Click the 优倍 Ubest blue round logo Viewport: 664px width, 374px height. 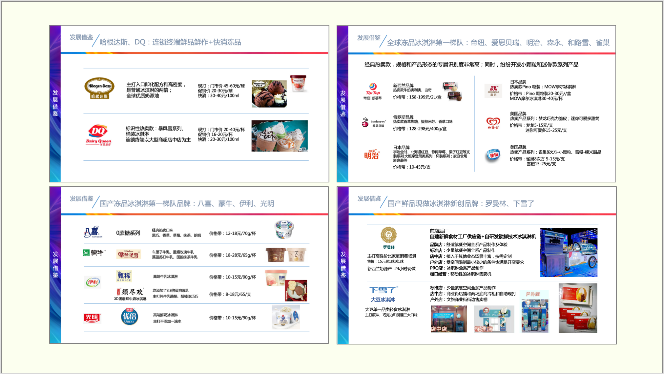129,317
